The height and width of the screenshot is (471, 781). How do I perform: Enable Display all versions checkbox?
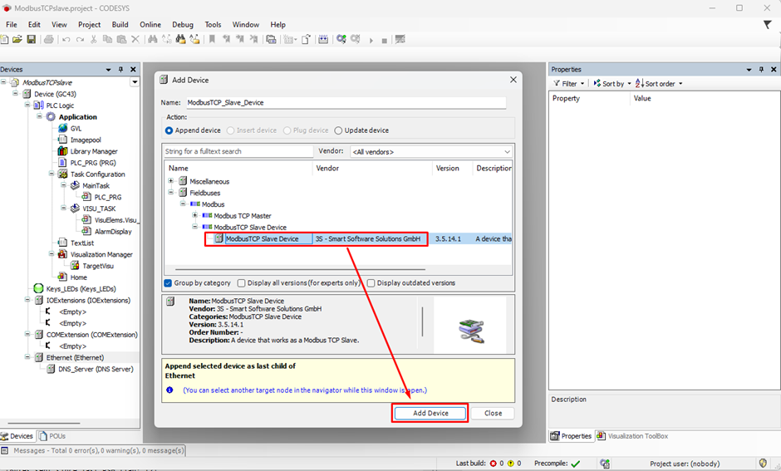click(242, 282)
